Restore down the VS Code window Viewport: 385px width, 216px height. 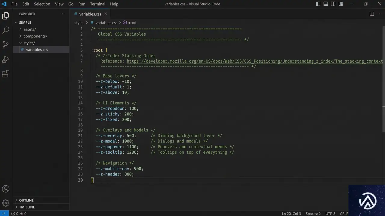pyautogui.click(x=366, y=4)
